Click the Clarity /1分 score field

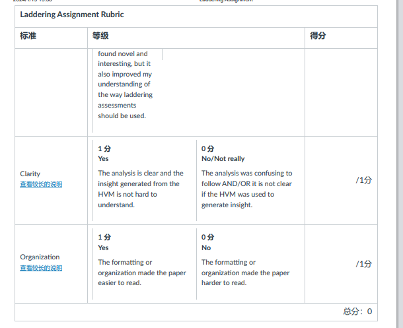pos(363,180)
